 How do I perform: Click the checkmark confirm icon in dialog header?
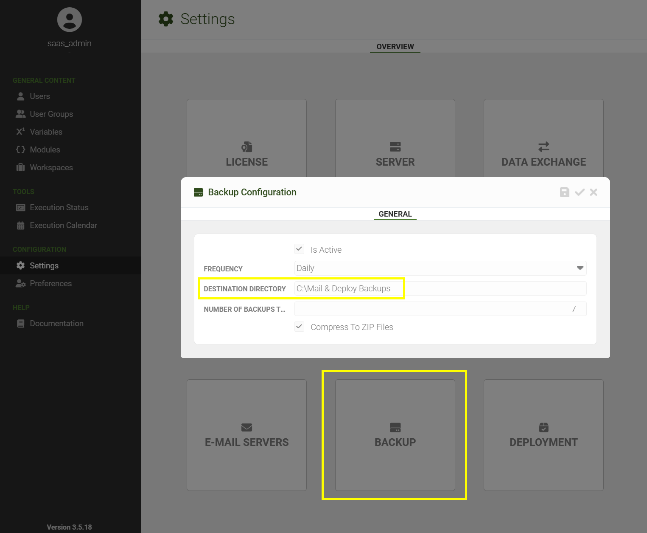pyautogui.click(x=580, y=192)
